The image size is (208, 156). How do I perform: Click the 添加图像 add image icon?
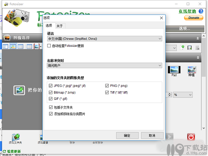point(41,137)
